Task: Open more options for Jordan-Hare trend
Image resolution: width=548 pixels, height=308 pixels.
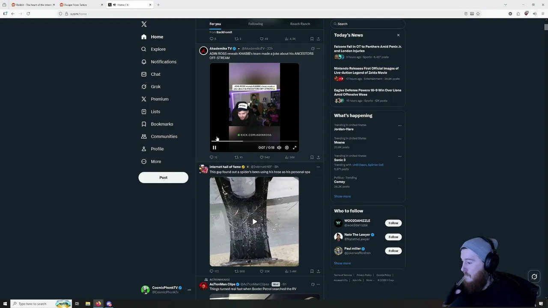Action: 399,125
